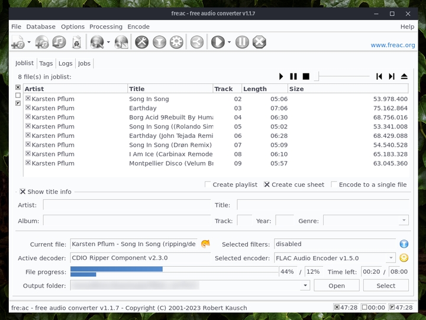Open the start encoding dropdown arrow
426x320 pixels.
[229, 42]
